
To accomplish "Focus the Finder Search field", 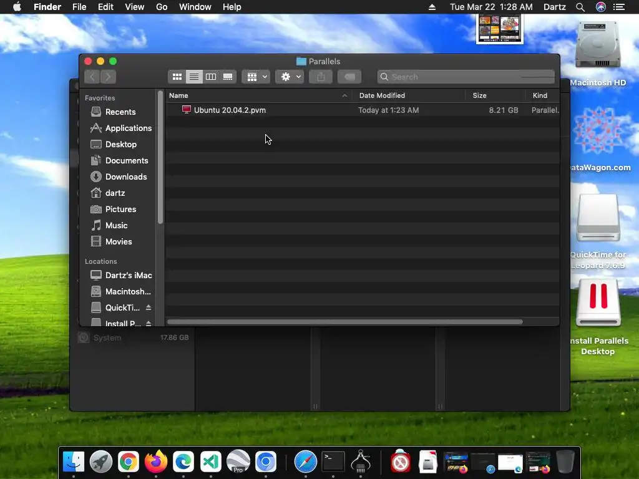I will coord(466,77).
